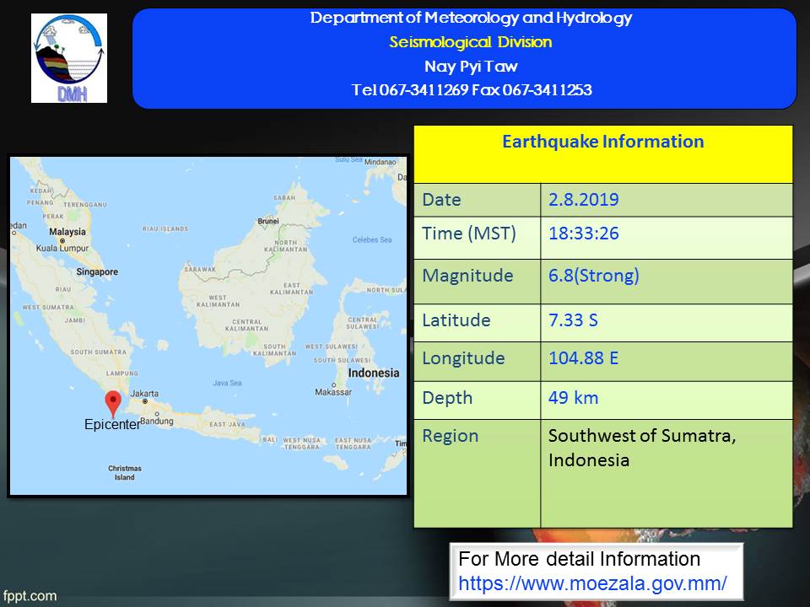Click the 'EAST KALIMANTAN' map label
The image size is (810, 607).
tap(291, 288)
